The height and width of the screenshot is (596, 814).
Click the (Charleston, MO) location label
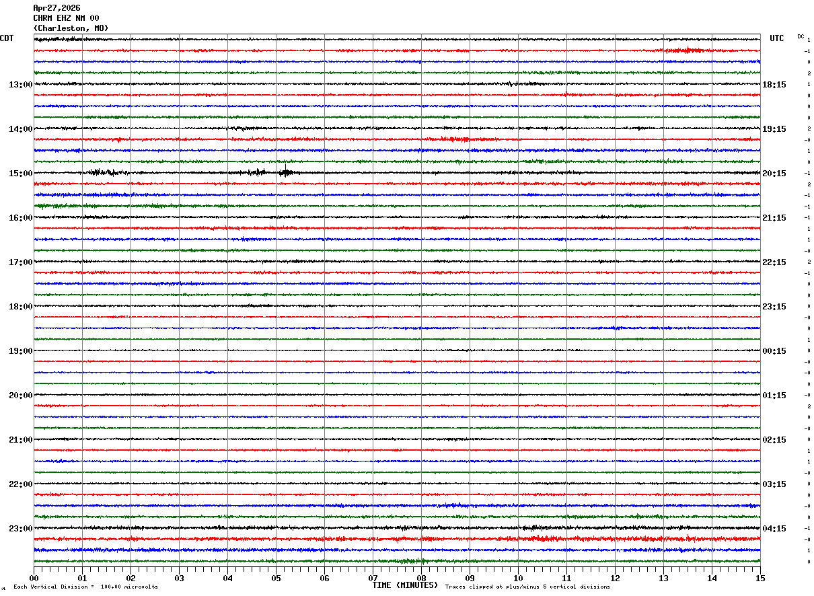(x=71, y=28)
